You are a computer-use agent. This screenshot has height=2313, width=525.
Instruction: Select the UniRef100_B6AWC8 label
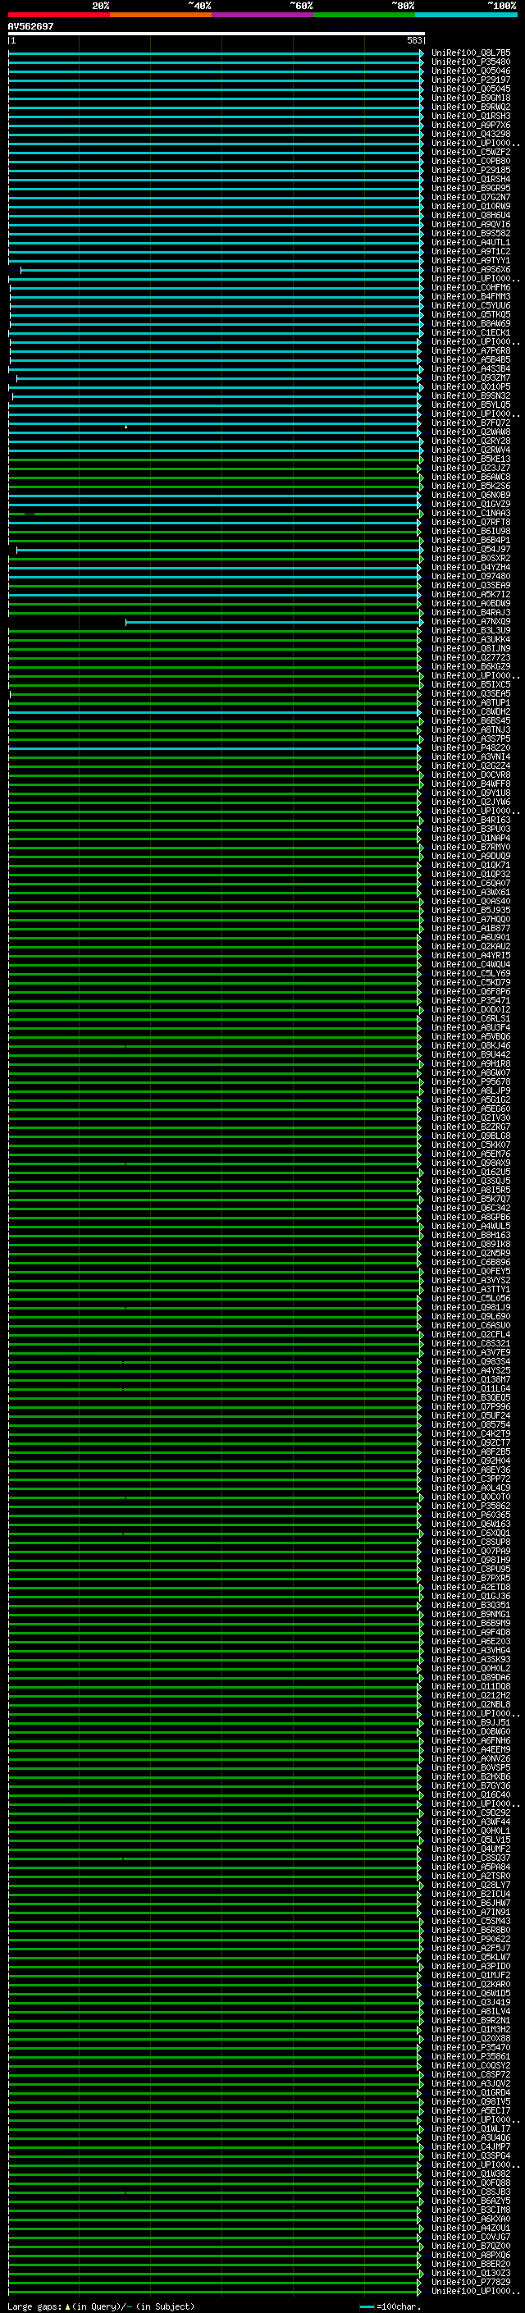(471, 477)
